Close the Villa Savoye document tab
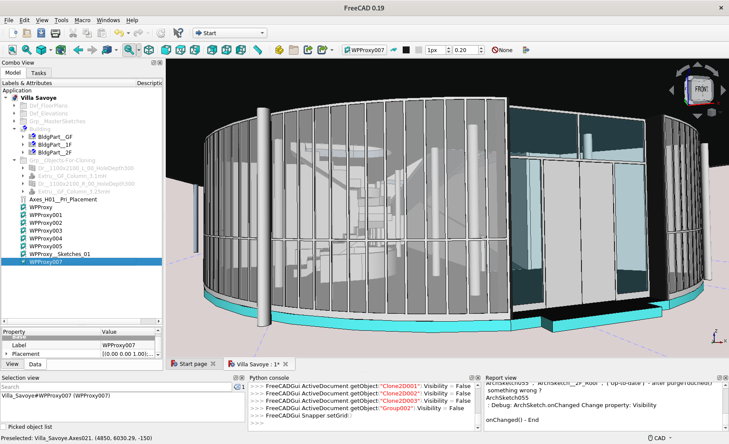This screenshot has width=729, height=444. tap(286, 364)
